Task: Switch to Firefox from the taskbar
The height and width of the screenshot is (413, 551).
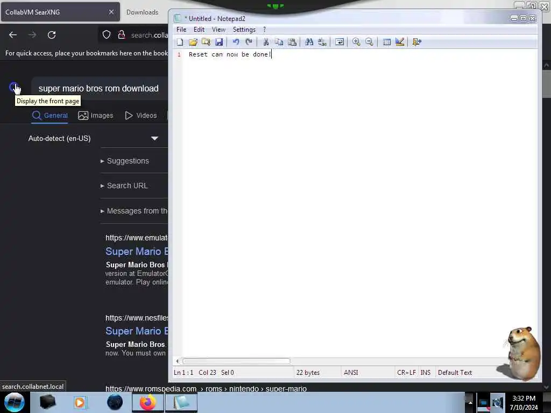Action: 148,402
